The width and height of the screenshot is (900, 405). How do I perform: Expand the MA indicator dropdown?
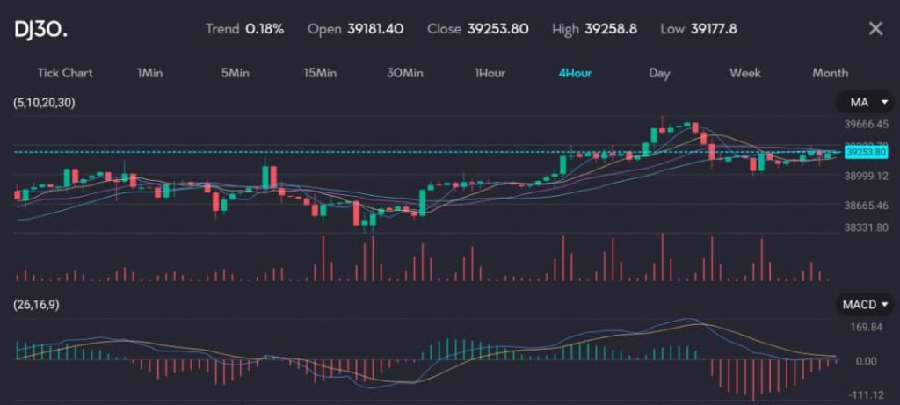click(x=864, y=103)
